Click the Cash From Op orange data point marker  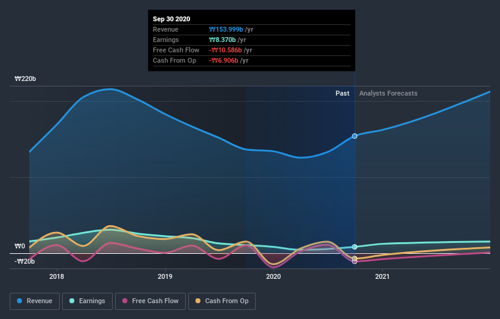(354, 258)
